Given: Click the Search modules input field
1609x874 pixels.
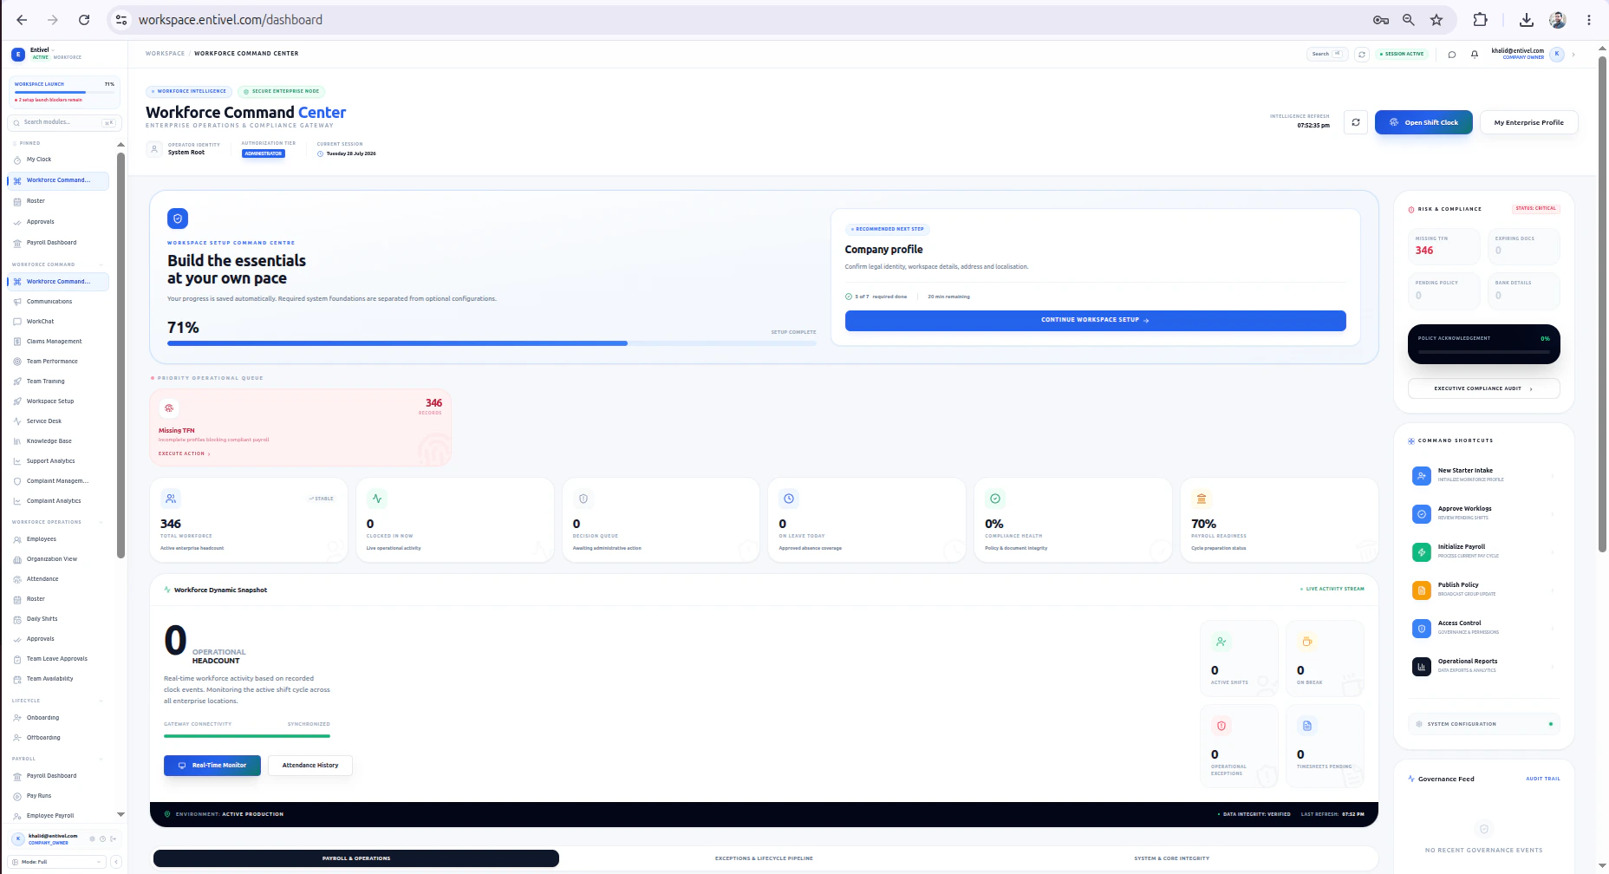Looking at the screenshot, I should coord(64,122).
